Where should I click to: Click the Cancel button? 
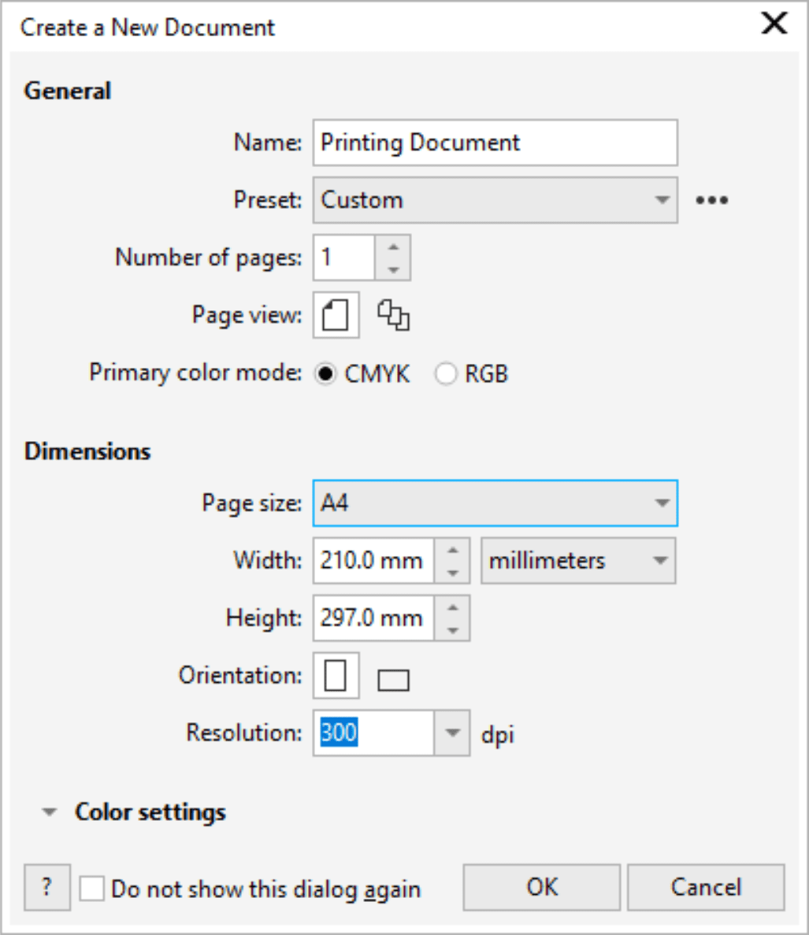[x=706, y=887]
